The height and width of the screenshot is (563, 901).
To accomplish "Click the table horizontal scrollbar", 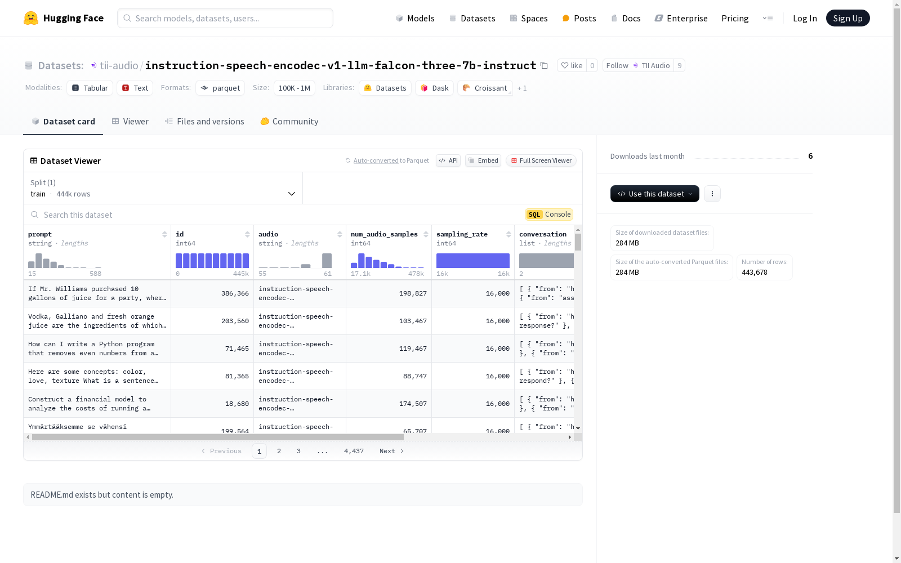I will [218, 437].
